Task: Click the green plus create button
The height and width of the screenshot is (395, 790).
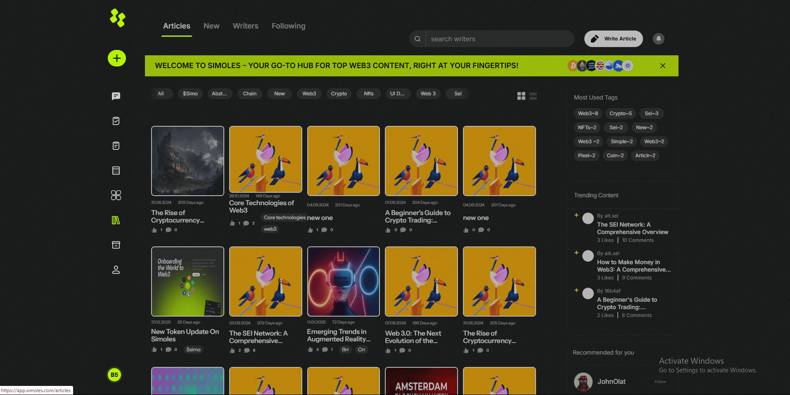Action: coord(117,58)
